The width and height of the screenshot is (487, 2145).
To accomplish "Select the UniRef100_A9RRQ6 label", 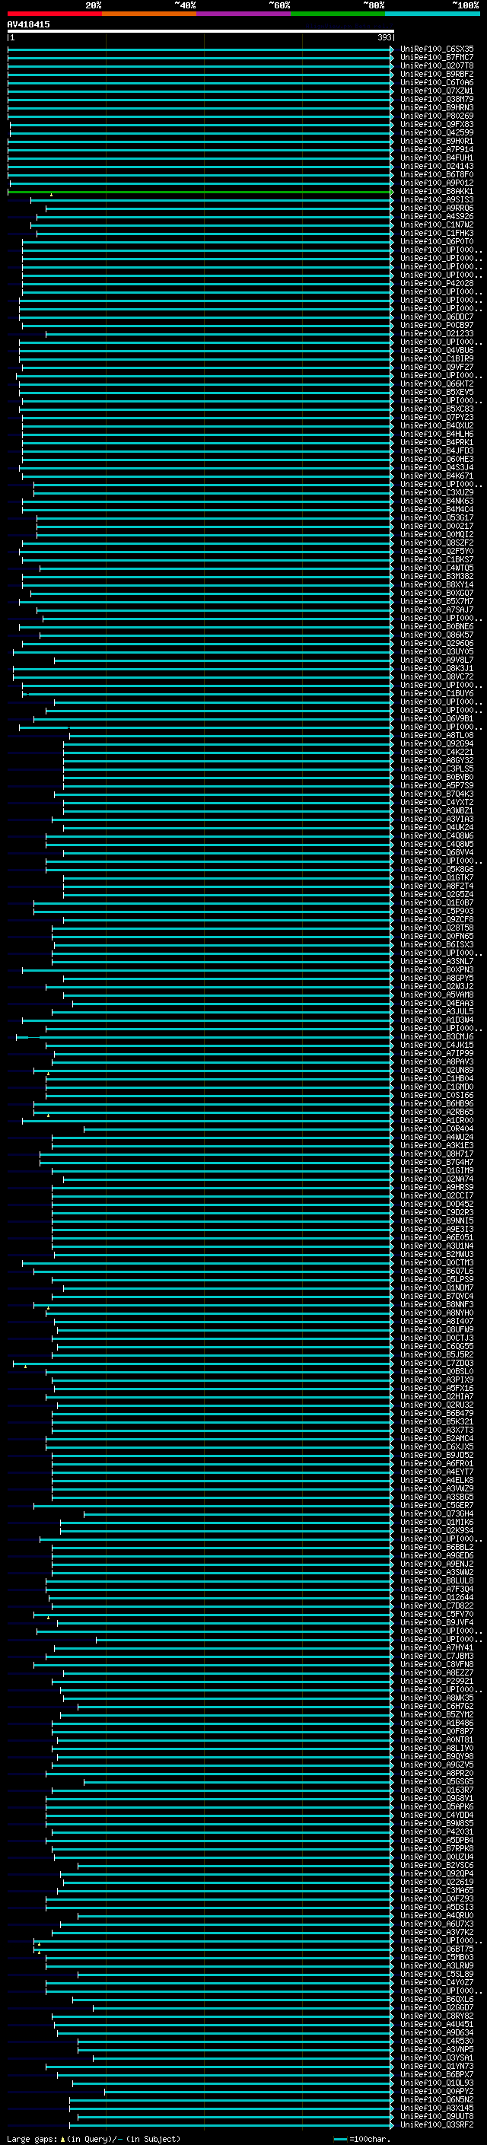I will [x=437, y=207].
